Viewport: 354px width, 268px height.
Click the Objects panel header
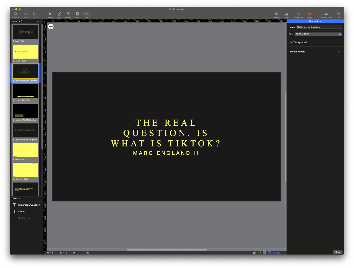16,198
